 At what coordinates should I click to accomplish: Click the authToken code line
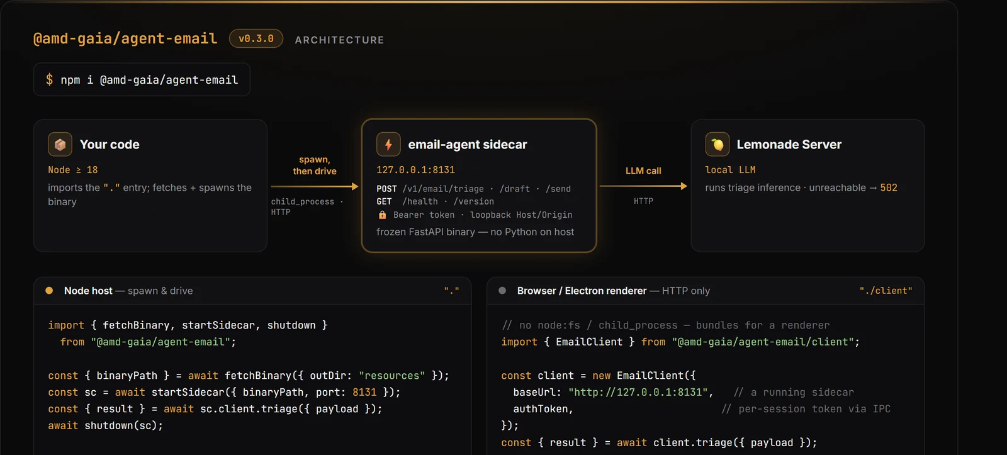coord(543,409)
